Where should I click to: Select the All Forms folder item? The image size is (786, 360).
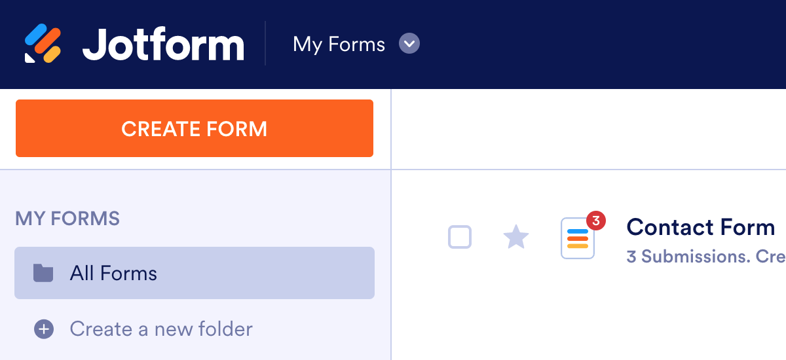click(x=195, y=273)
